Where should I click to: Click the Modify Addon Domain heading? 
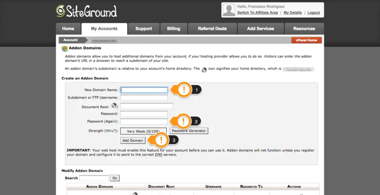point(82,171)
